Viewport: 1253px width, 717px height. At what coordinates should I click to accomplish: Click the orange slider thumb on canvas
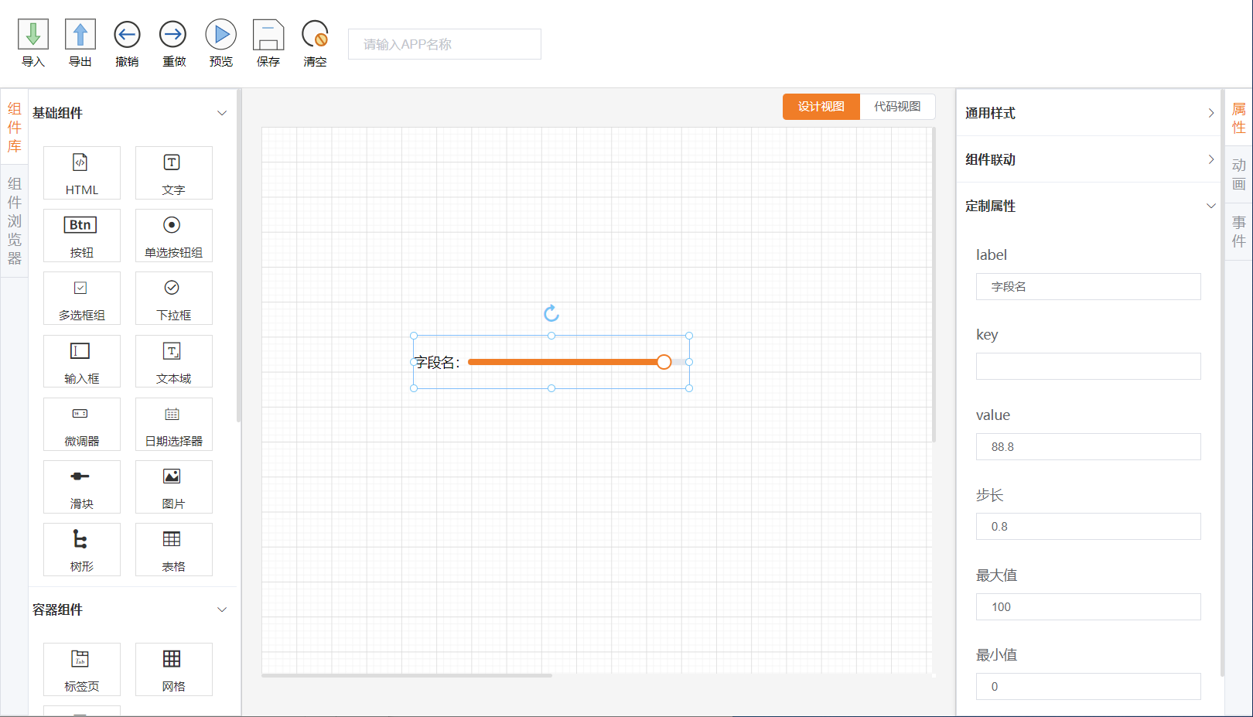(x=664, y=362)
